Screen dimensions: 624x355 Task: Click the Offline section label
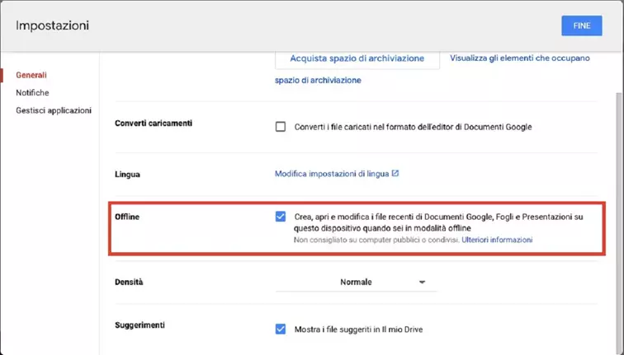coord(127,217)
